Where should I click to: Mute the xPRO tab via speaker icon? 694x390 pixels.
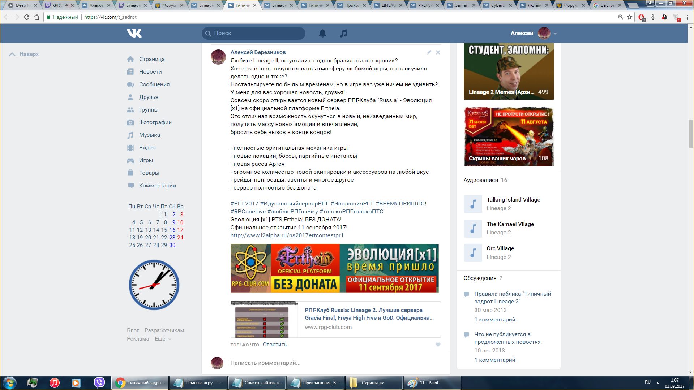[67, 5]
